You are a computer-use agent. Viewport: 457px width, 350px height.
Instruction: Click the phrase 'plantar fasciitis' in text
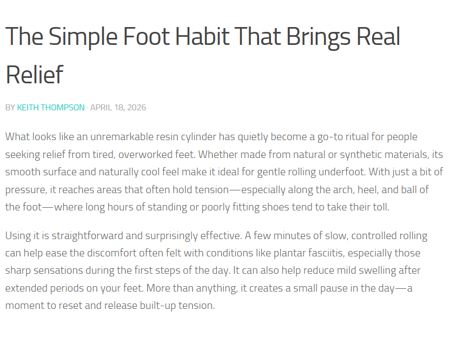coord(309,253)
